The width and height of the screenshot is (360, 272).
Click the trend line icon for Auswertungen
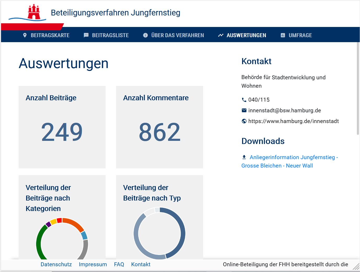pos(221,35)
